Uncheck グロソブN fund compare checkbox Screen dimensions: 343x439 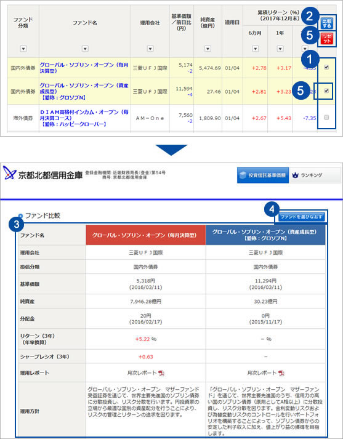point(326,91)
